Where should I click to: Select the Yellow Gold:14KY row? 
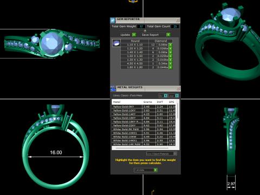point(144,114)
